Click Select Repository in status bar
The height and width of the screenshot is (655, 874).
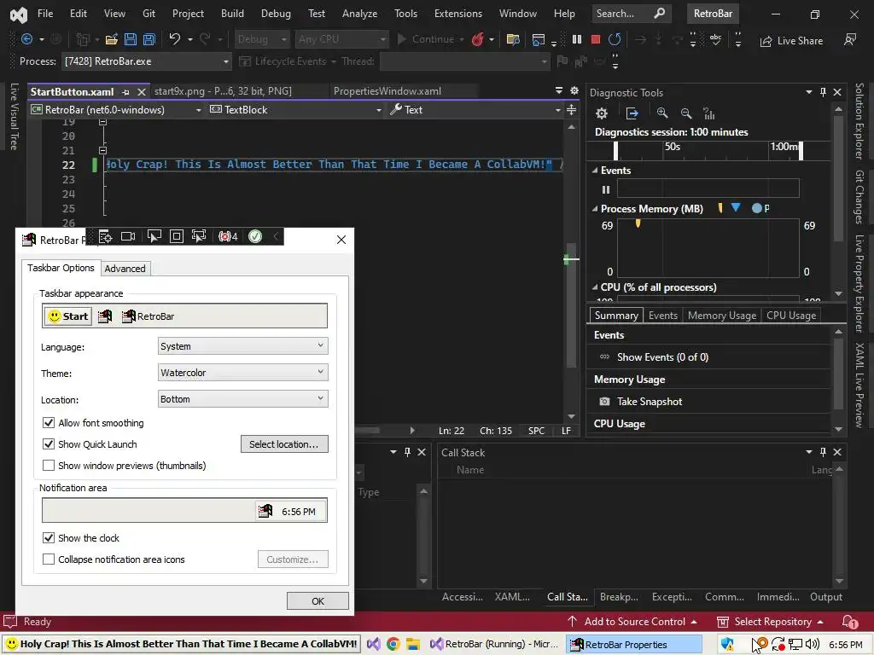770,622
